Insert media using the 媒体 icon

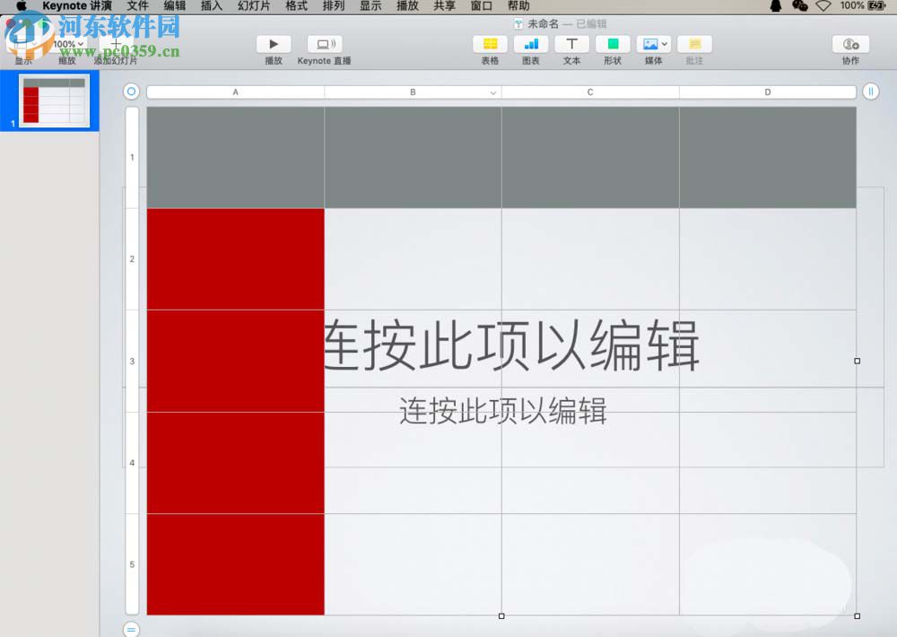click(649, 43)
